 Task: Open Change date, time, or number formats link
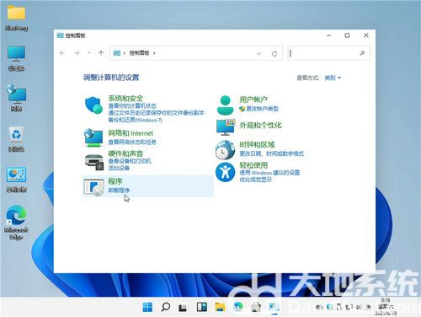pos(271,153)
